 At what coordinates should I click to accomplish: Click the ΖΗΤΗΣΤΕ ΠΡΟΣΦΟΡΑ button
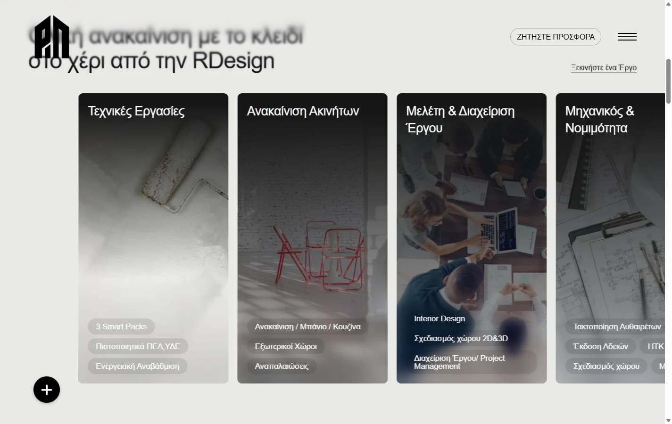pos(556,37)
